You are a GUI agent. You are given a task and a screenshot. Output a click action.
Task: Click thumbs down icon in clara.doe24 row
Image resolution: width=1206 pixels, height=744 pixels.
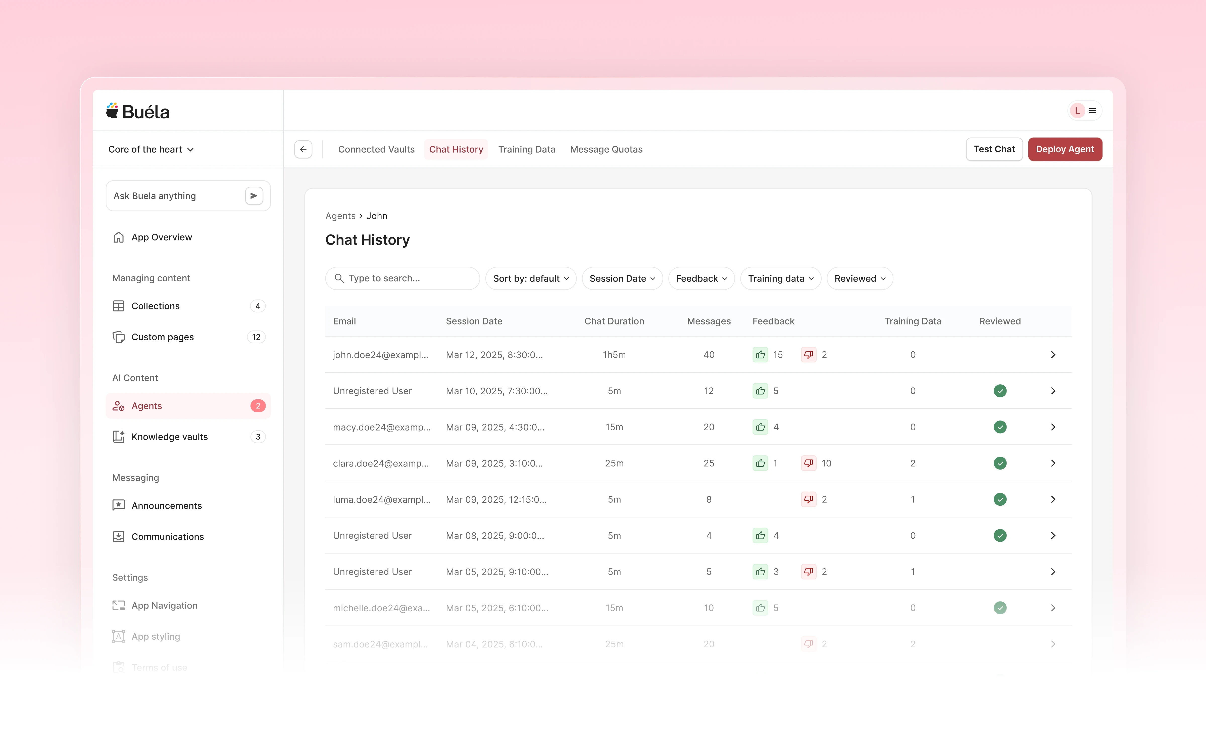pyautogui.click(x=808, y=463)
